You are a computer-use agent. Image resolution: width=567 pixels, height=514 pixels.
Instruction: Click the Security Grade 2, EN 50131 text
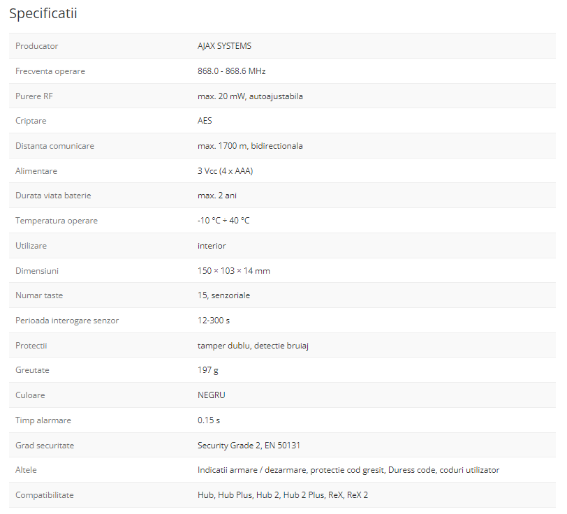point(249,446)
